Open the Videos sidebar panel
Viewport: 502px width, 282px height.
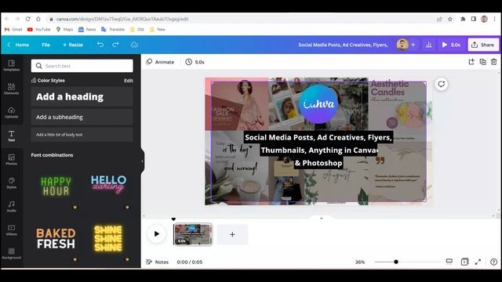[12, 230]
